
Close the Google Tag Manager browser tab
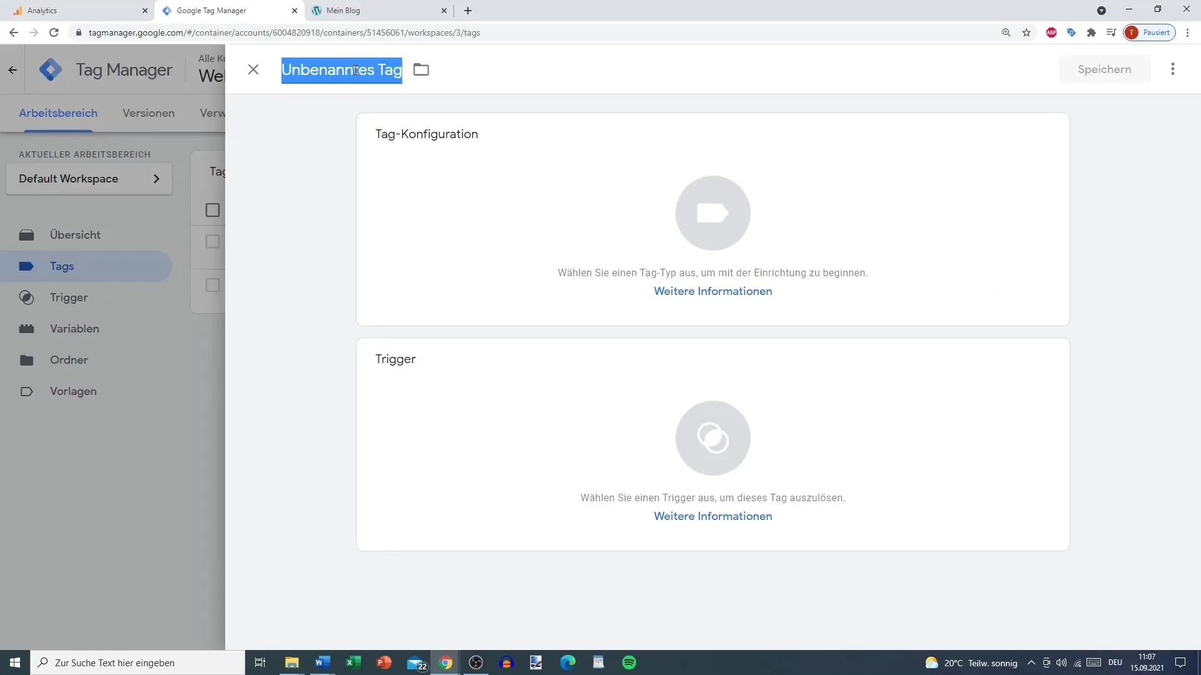(x=295, y=11)
